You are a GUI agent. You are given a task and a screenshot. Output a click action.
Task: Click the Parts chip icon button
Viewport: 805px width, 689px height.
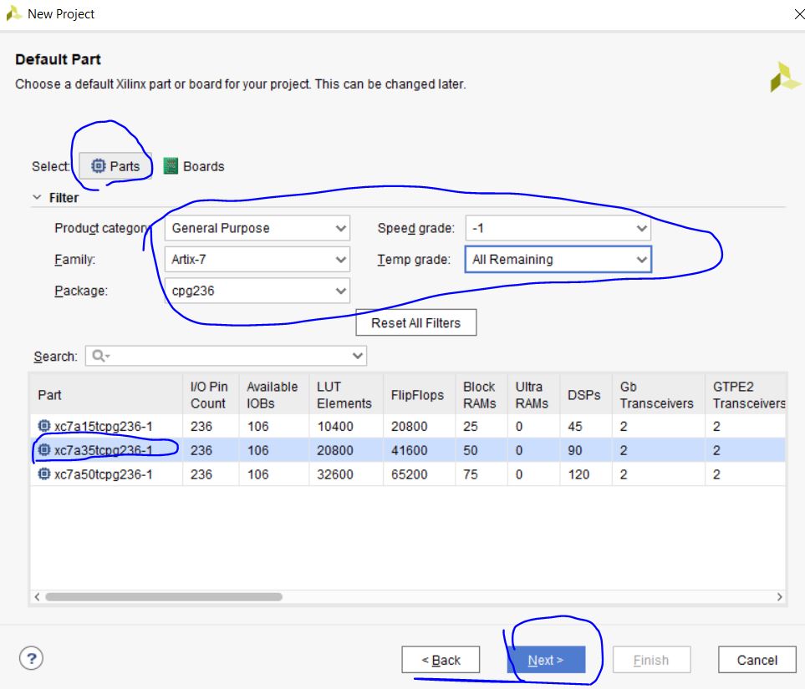point(99,166)
